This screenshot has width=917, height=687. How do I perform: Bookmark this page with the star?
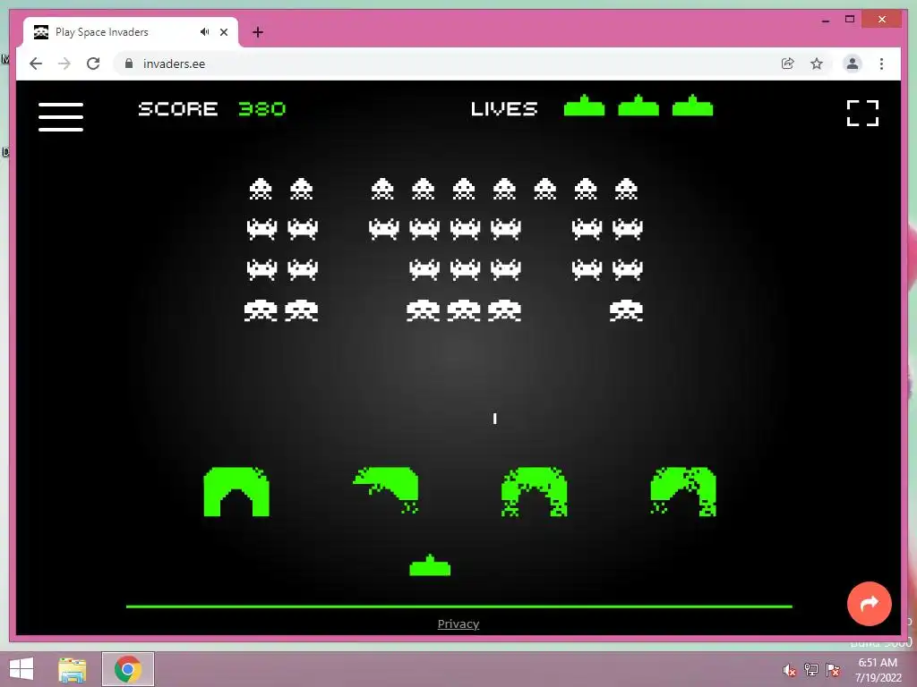point(817,64)
